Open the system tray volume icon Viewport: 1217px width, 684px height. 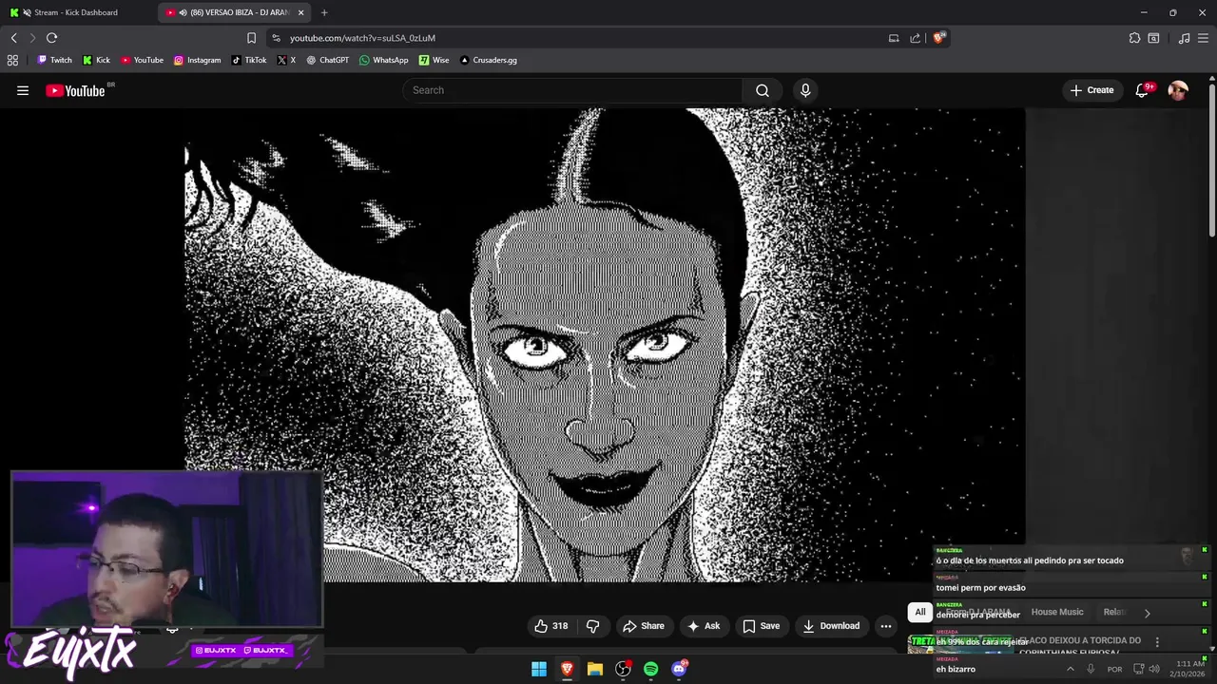click(x=1154, y=669)
